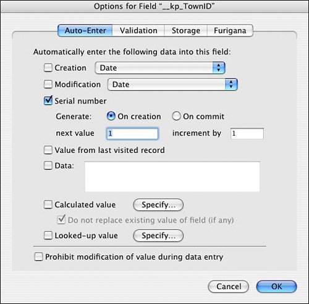Tick the Modification checkbox

48,84
